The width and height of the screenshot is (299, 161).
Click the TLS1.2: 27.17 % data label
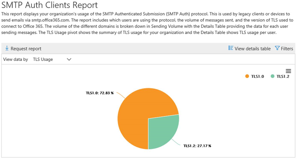[197, 146]
